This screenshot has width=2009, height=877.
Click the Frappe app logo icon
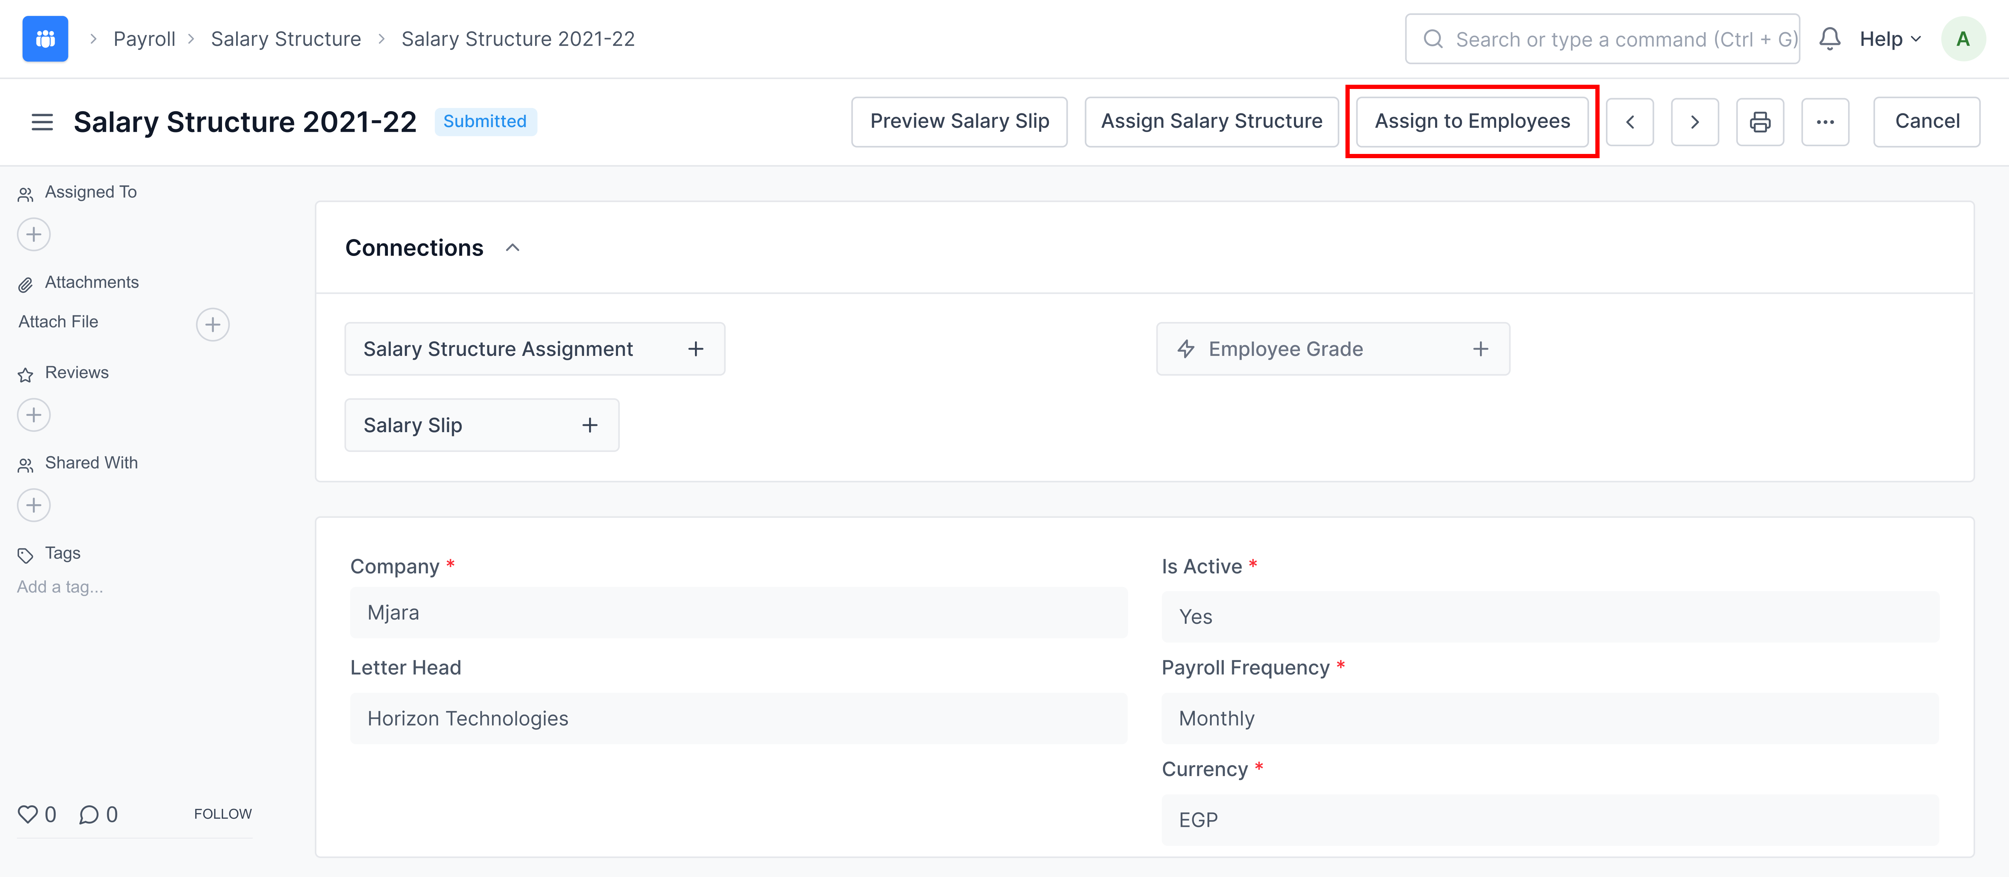tap(44, 38)
